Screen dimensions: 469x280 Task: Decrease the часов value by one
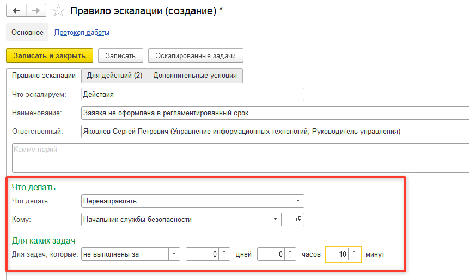tap(290, 257)
